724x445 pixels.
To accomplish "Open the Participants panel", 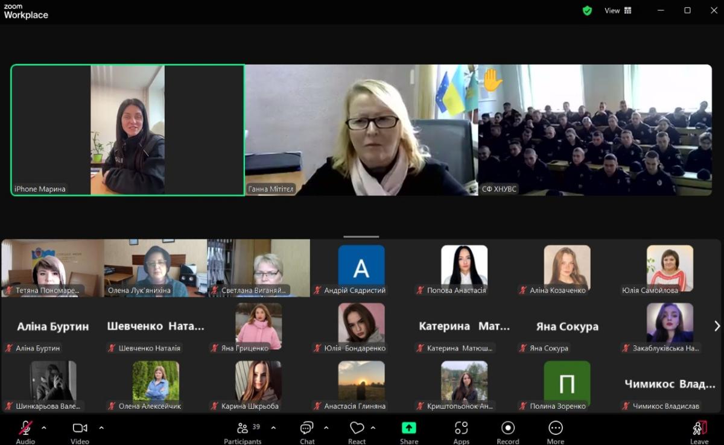I will (x=243, y=432).
